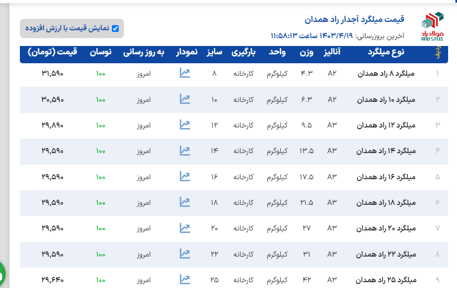The height and width of the screenshot is (288, 457).
Task: Open chart icon for میلگرد 25 راد همدان
Action: (x=185, y=279)
